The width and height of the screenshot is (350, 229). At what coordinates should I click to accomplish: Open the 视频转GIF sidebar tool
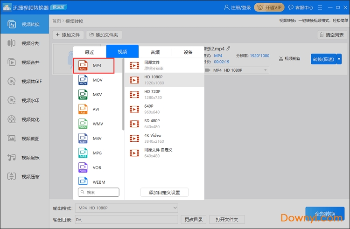click(25, 82)
